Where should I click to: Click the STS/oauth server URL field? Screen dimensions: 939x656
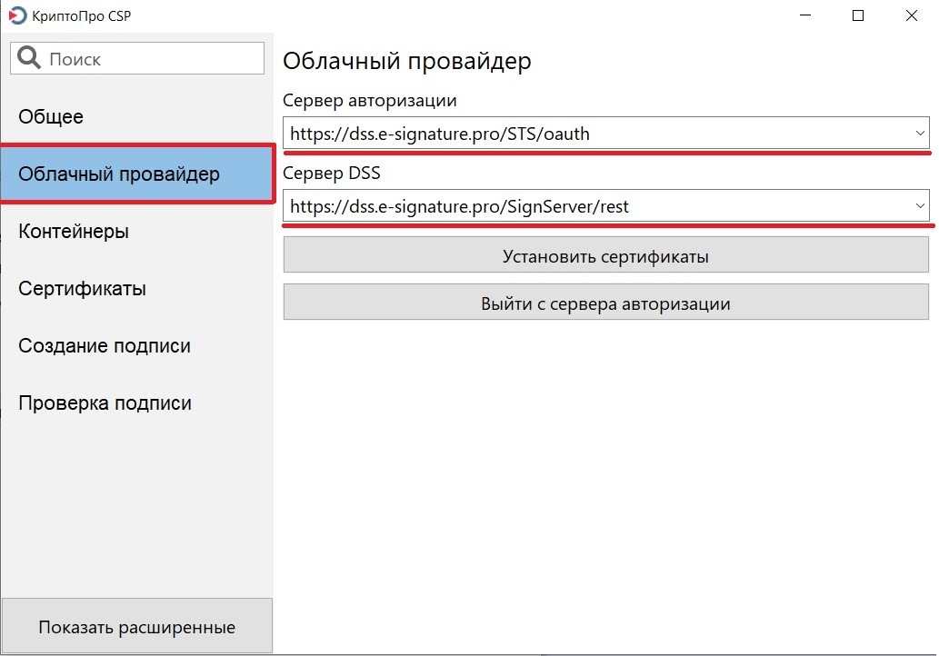pyautogui.click(x=606, y=133)
